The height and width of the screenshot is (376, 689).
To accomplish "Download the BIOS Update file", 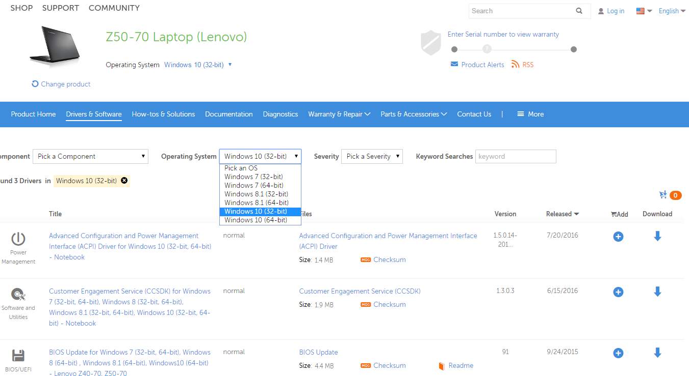I will (657, 352).
